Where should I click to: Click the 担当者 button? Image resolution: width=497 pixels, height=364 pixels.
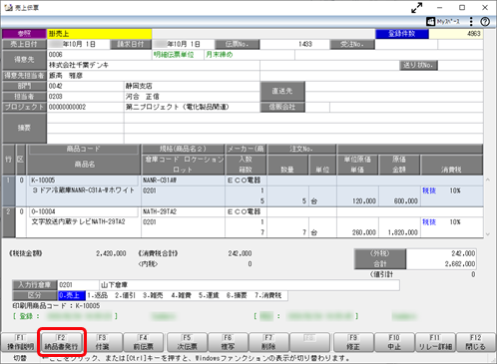coord(24,97)
